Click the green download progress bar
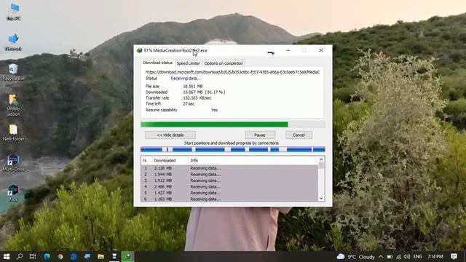 (x=233, y=124)
